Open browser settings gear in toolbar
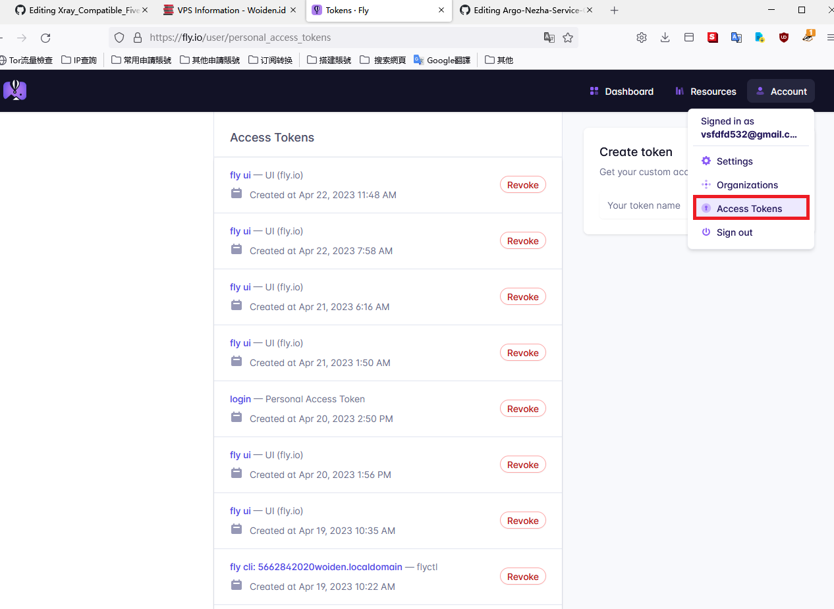834x609 pixels. click(642, 38)
